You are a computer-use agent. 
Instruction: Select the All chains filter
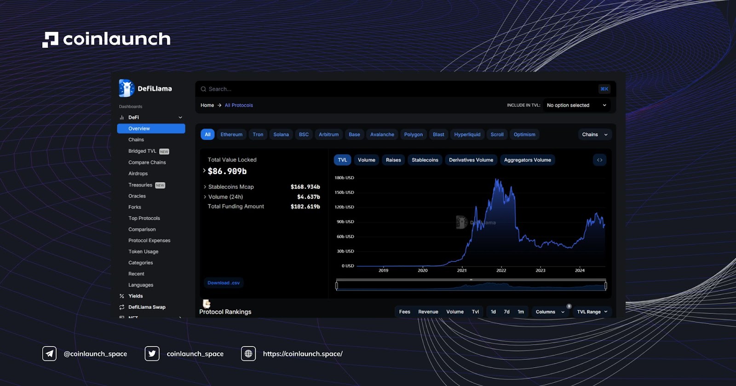click(x=207, y=135)
